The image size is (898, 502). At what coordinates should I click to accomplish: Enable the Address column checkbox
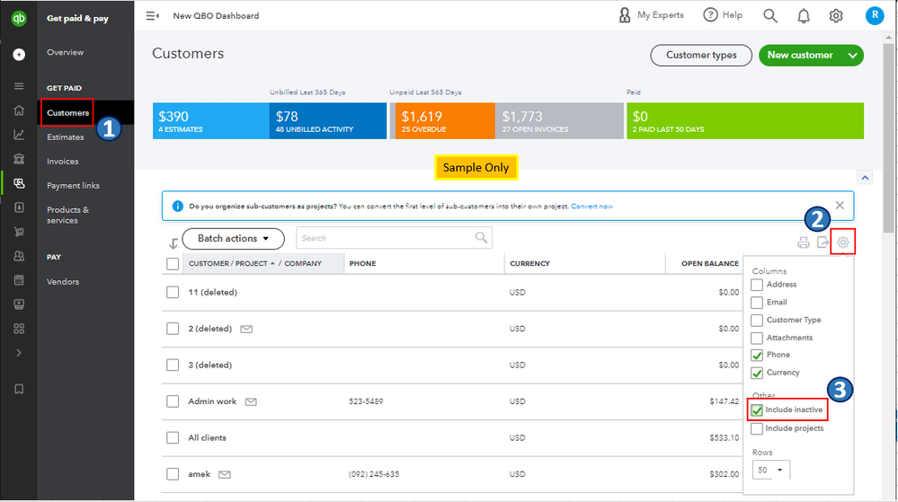pos(757,285)
